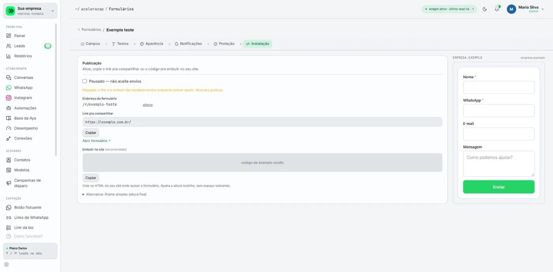Click the Link da bio icon

(x=9, y=228)
